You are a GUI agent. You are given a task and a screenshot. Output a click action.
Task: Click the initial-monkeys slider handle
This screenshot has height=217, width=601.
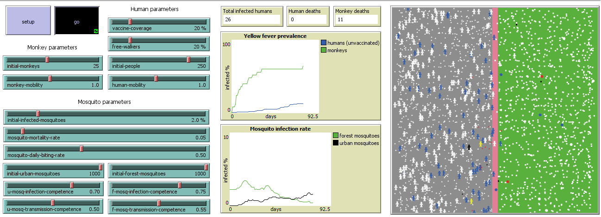point(47,59)
